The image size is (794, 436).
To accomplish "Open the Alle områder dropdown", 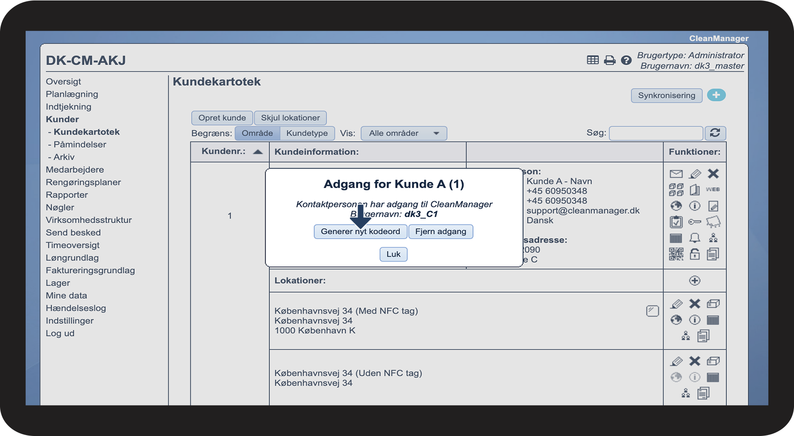I will pos(404,133).
